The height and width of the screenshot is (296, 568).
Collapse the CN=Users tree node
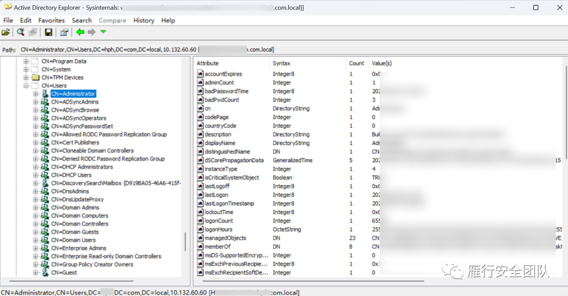click(26, 86)
